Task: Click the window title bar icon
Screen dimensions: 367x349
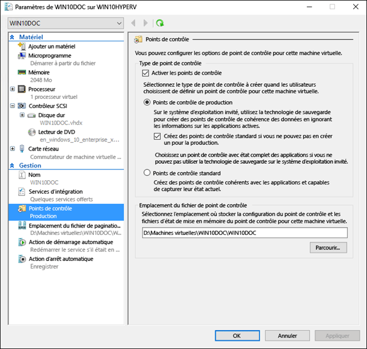Action: [8, 7]
